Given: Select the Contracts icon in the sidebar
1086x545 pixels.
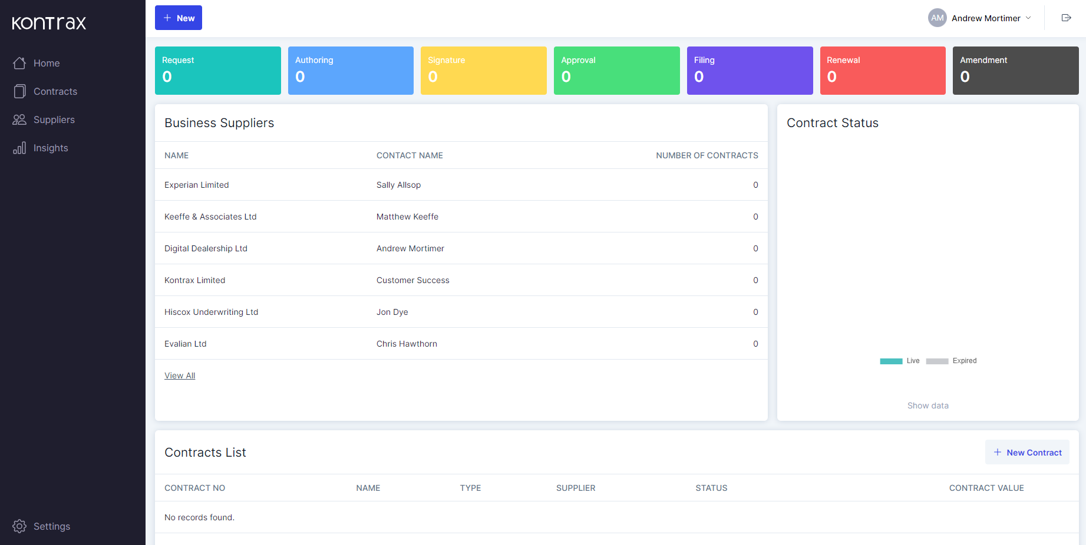Looking at the screenshot, I should [19, 91].
